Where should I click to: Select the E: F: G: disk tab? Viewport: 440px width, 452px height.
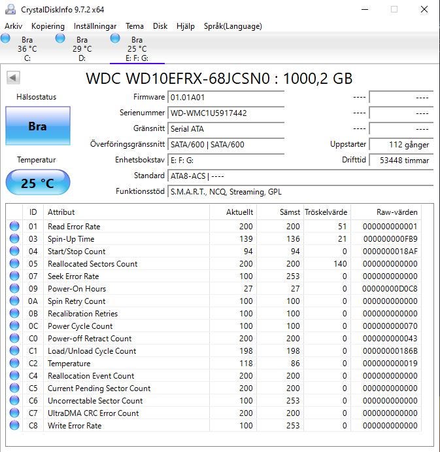[137, 48]
